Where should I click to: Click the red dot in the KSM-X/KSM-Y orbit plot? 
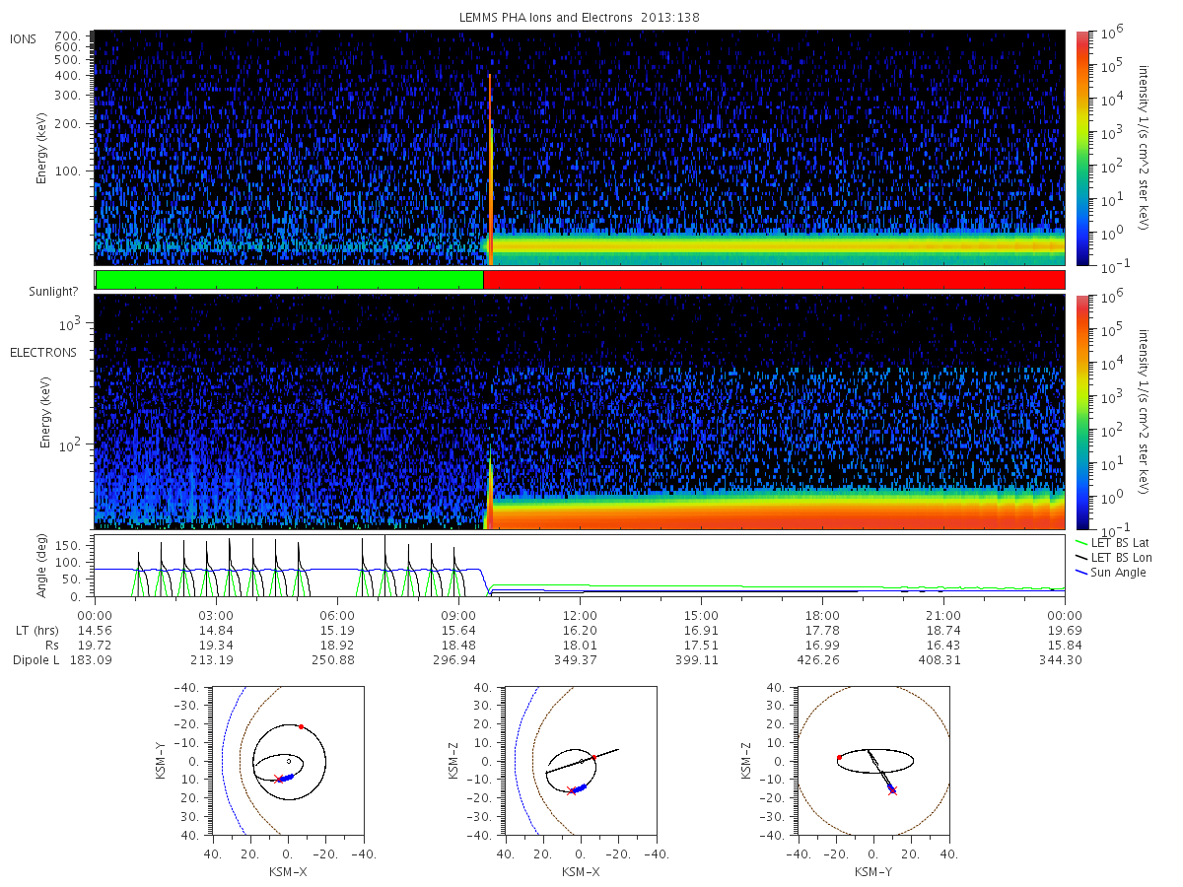click(x=301, y=726)
